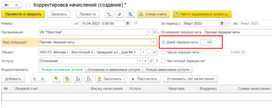
Task: Expand the Организация dropdown
Action: click(x=150, y=32)
